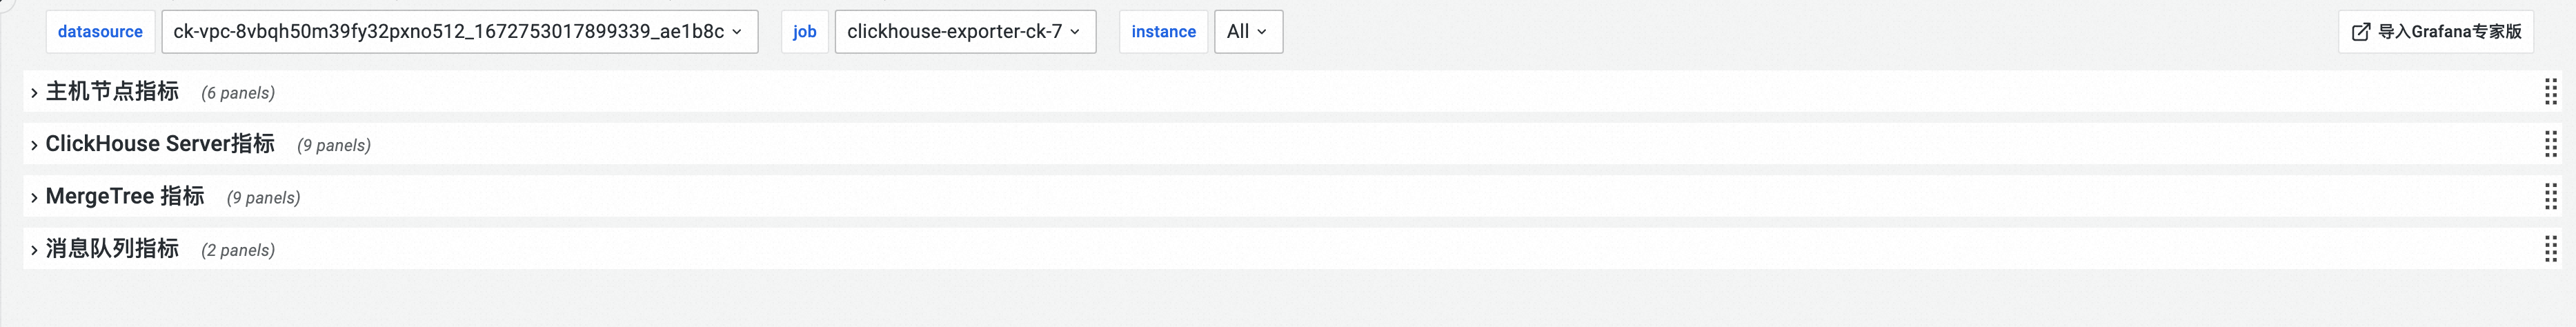Click external-link icon beside 导入Grafana专家版
Screen dimensions: 2576x327
click(x=2361, y=32)
